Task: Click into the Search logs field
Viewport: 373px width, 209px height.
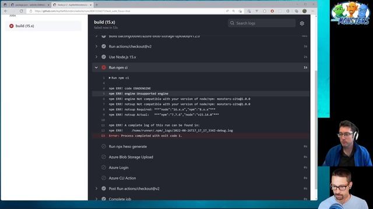Action: click(262, 23)
